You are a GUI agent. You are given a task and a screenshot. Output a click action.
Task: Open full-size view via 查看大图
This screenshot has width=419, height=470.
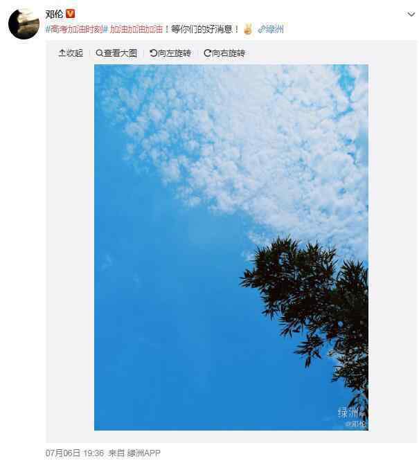pyautogui.click(x=116, y=53)
